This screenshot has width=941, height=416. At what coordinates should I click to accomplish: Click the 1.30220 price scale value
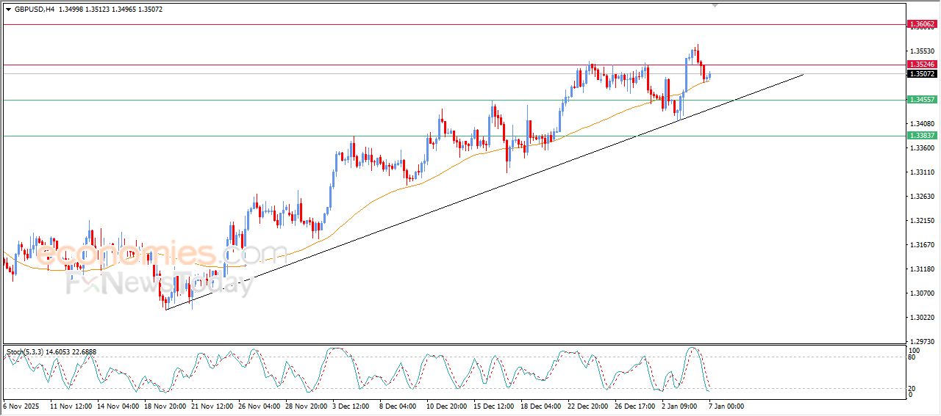920,318
